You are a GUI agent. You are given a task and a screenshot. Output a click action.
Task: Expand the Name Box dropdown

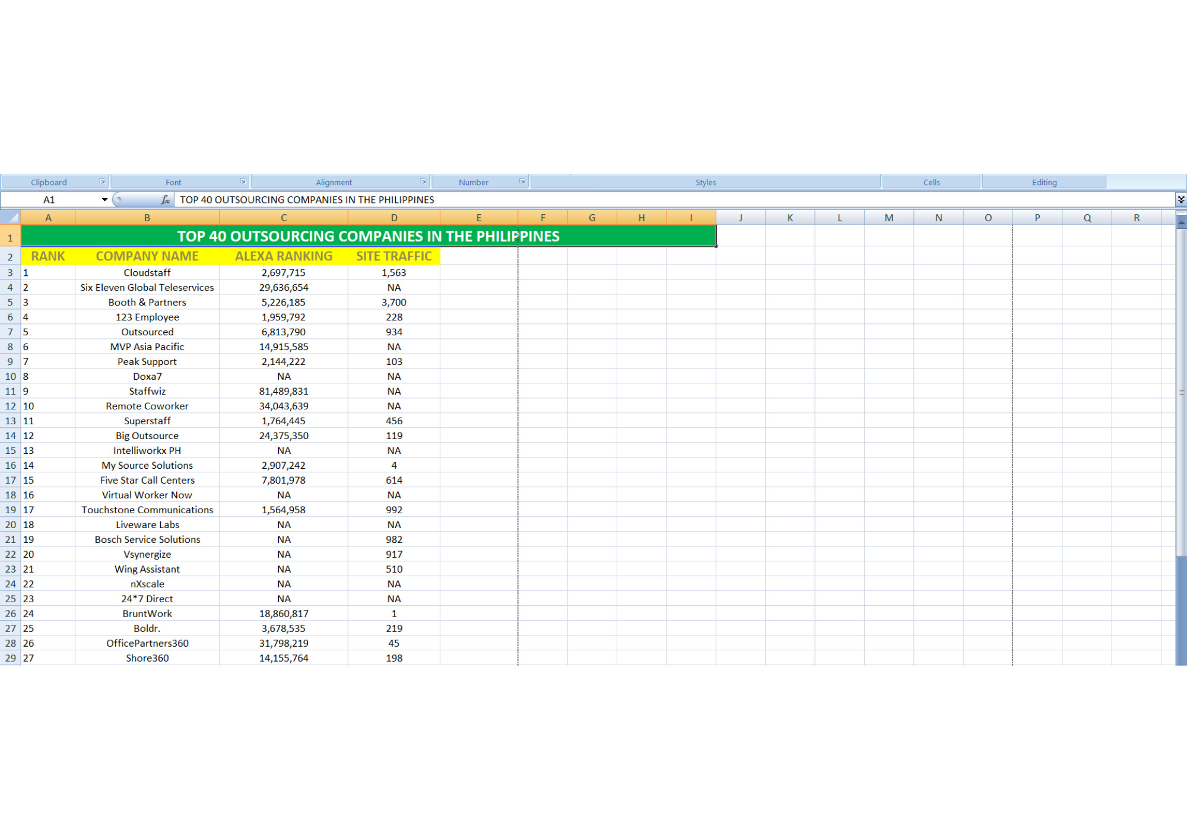point(104,200)
